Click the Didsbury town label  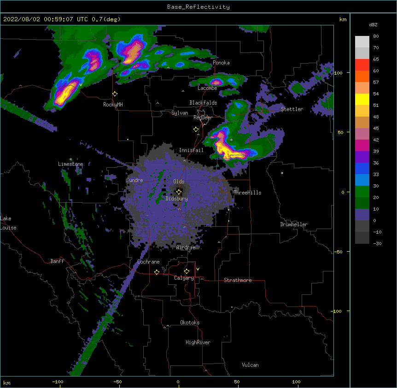[x=177, y=199]
